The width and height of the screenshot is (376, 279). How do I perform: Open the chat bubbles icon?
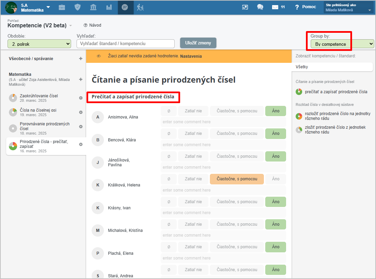[260, 7]
